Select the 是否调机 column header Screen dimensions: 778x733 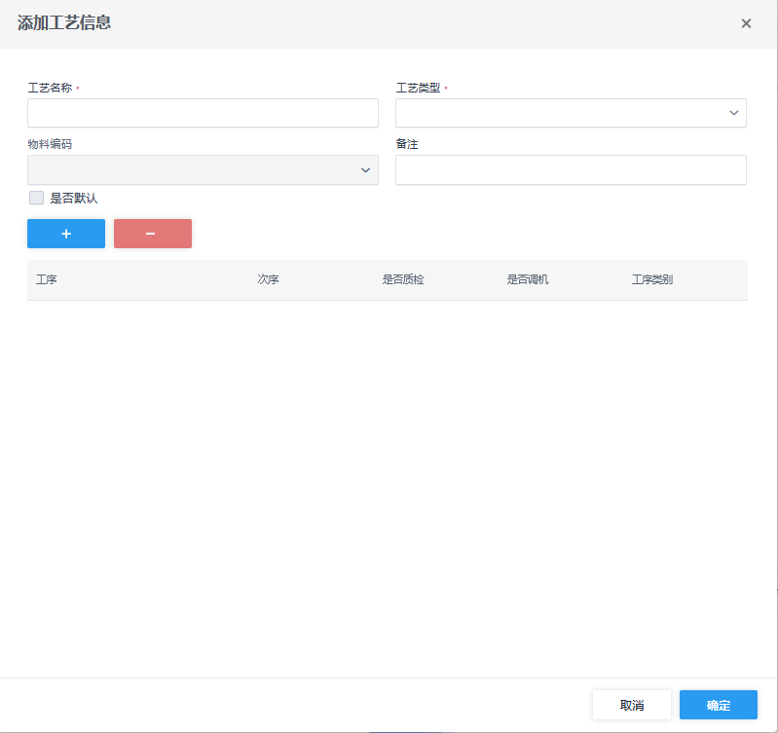tap(528, 279)
